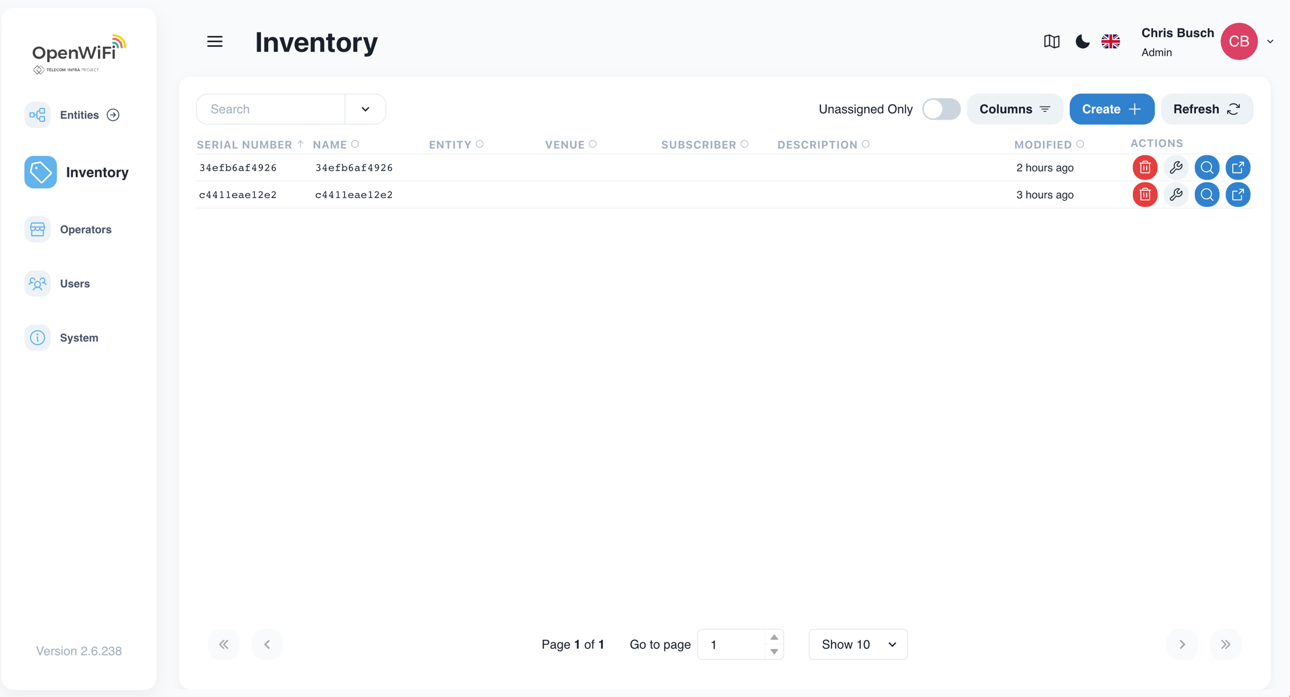This screenshot has width=1290, height=697.
Task: Toggle Unassigned Only switch
Action: click(x=941, y=109)
